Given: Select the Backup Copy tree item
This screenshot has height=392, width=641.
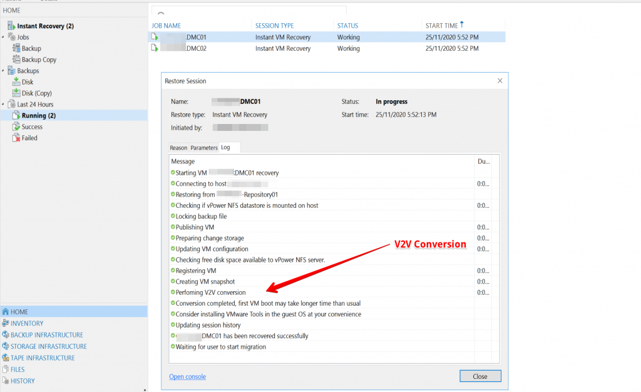Looking at the screenshot, I should pyautogui.click(x=39, y=59).
